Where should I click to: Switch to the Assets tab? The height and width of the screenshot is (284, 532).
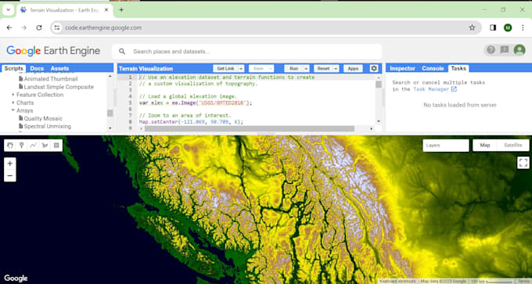[x=59, y=69]
